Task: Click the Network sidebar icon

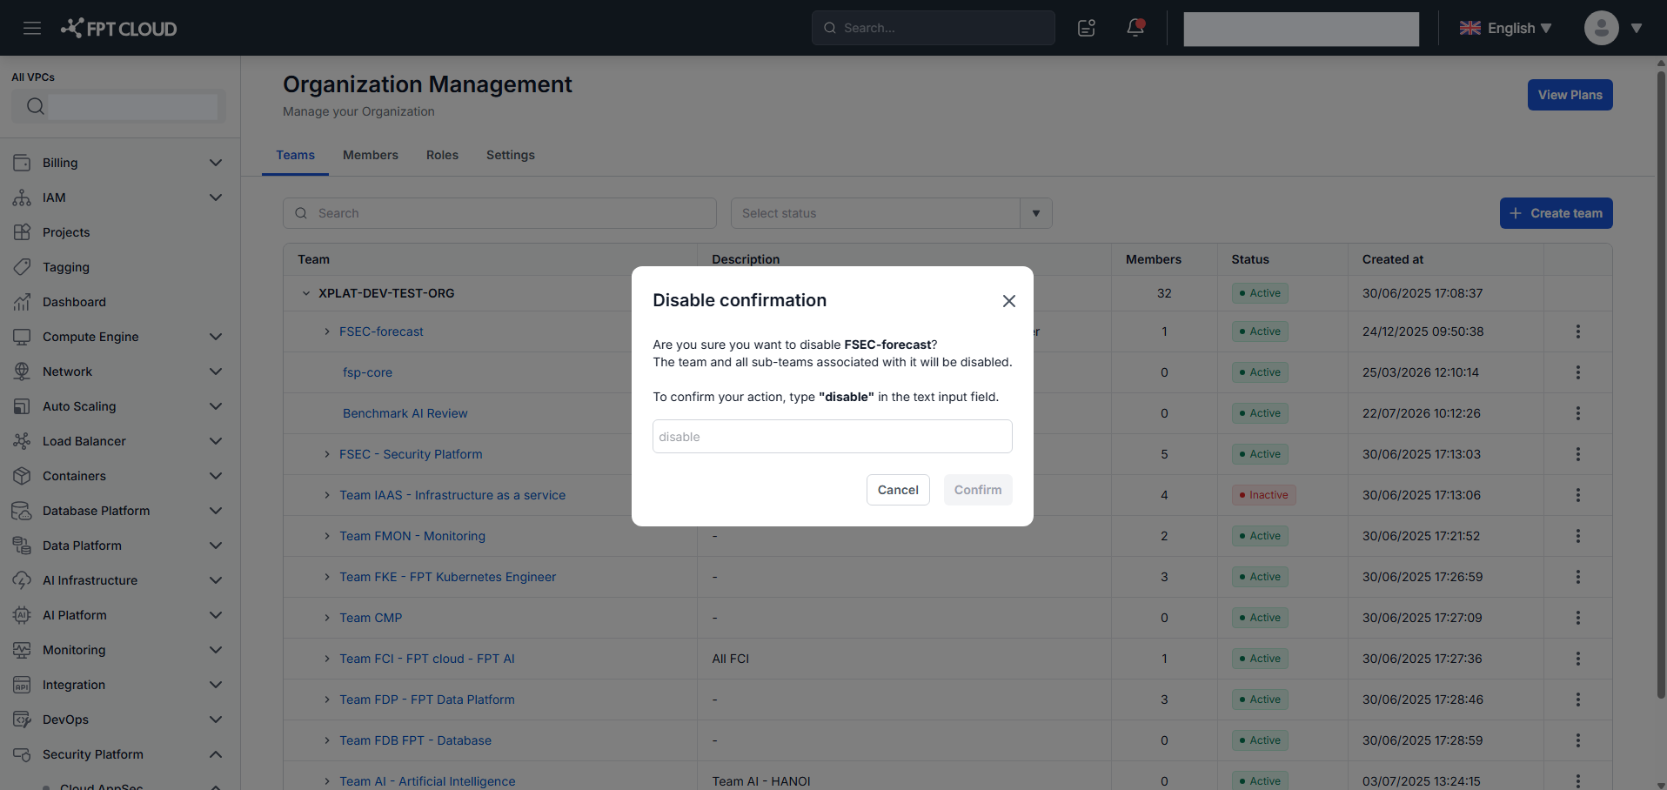Action: coord(22,372)
